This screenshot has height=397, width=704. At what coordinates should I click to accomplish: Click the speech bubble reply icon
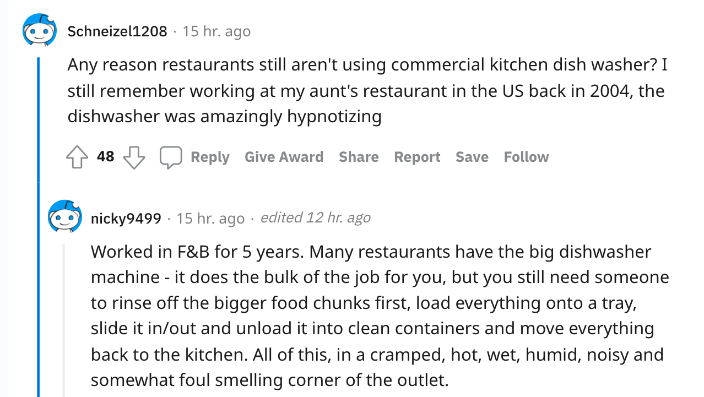tap(171, 157)
